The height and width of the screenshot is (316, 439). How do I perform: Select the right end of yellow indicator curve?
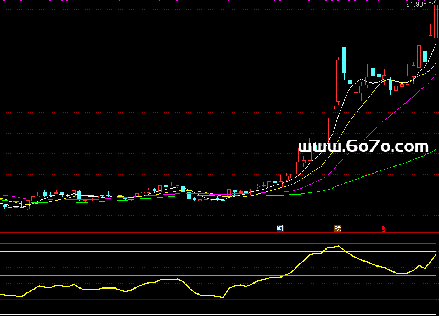(x=436, y=254)
